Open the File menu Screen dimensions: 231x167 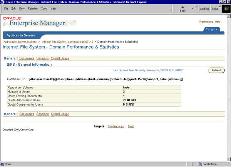(6, 9)
